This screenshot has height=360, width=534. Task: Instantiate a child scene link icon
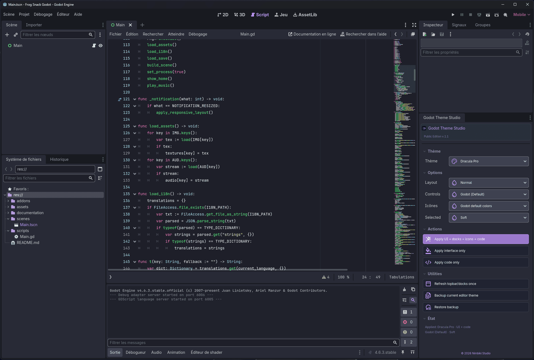(x=16, y=35)
